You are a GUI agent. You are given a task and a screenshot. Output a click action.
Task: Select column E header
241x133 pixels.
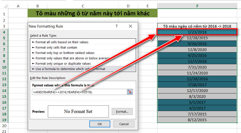[147, 6]
